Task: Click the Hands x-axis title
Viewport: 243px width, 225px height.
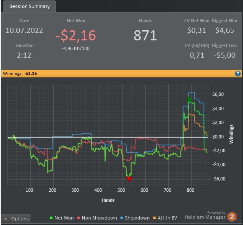Action: click(108, 200)
